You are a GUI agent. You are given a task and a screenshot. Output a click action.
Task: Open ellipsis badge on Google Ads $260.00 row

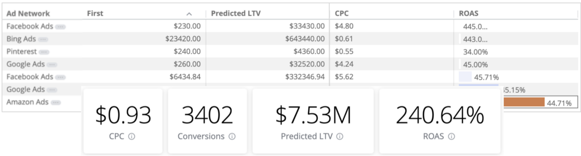pos(52,64)
